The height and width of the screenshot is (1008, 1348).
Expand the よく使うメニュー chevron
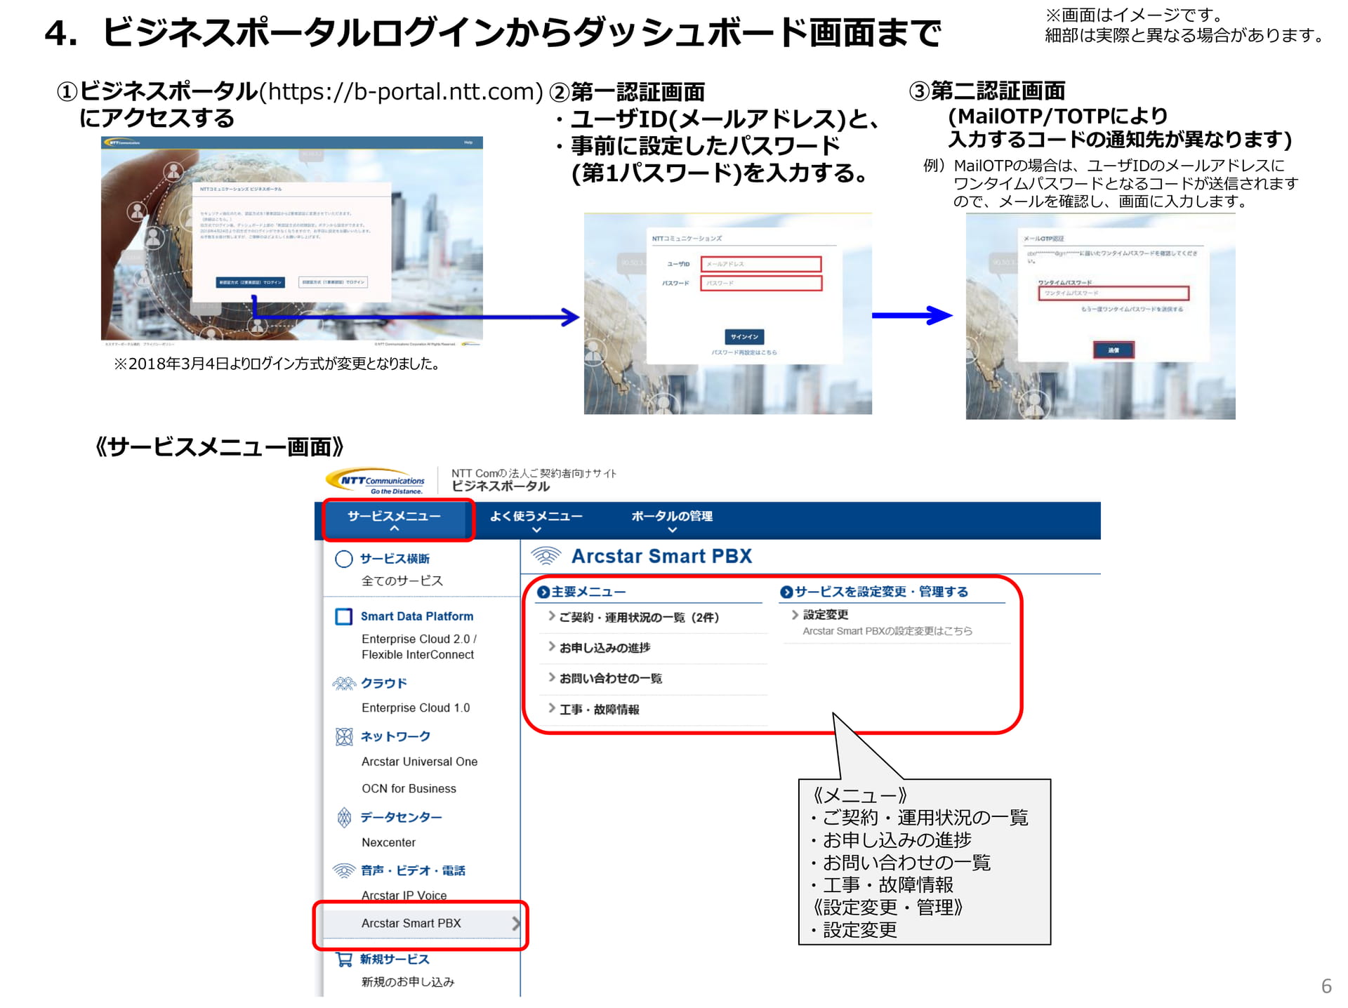pos(536,530)
